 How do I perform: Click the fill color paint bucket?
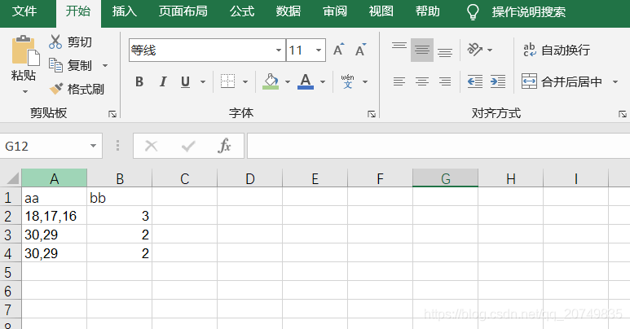tap(271, 81)
